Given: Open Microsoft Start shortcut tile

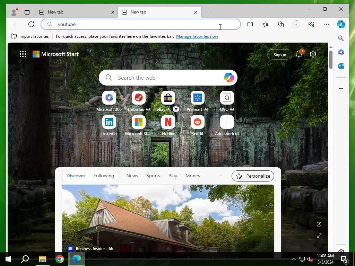Looking at the screenshot, I should point(139,122).
